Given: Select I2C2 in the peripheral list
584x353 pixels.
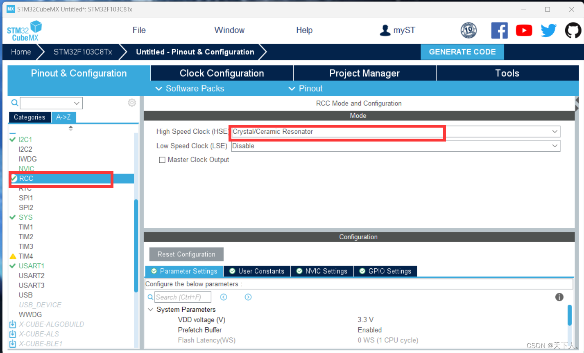Looking at the screenshot, I should click(25, 149).
